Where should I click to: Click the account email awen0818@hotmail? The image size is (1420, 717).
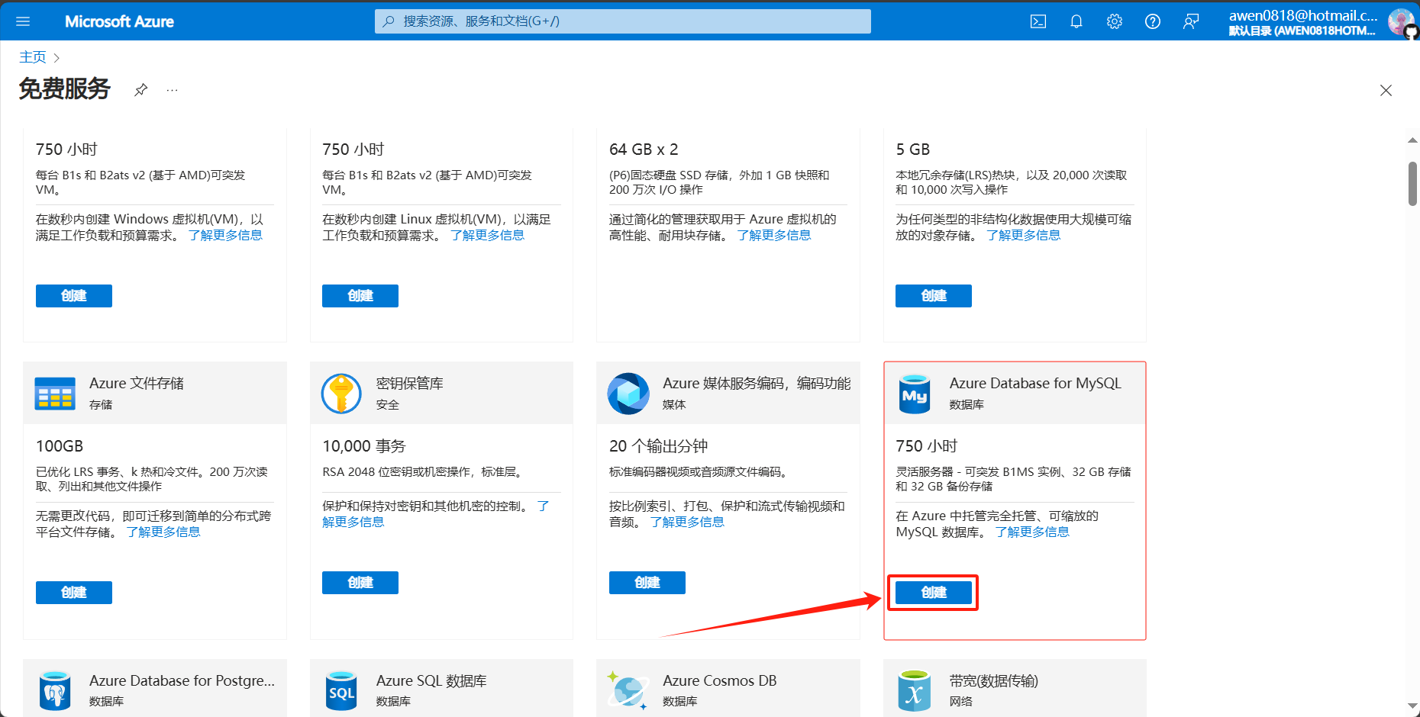[1303, 15]
